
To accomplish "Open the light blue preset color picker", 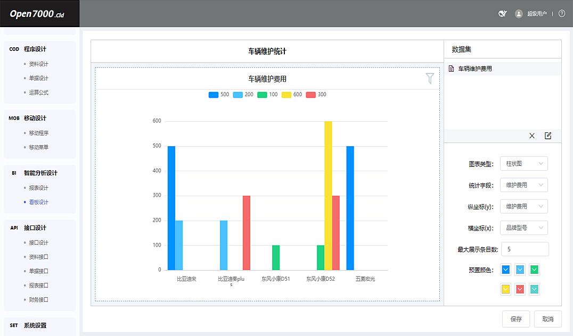I will tap(520, 270).
